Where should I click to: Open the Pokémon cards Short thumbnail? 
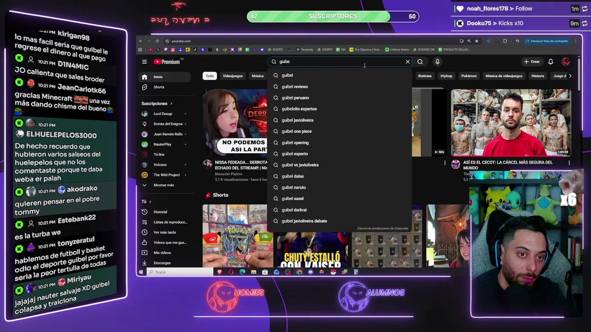coord(238,236)
